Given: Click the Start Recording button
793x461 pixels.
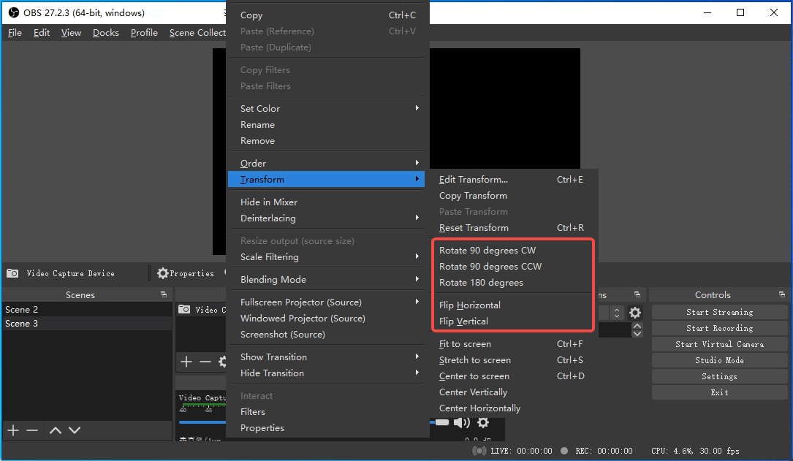Looking at the screenshot, I should (x=718, y=328).
